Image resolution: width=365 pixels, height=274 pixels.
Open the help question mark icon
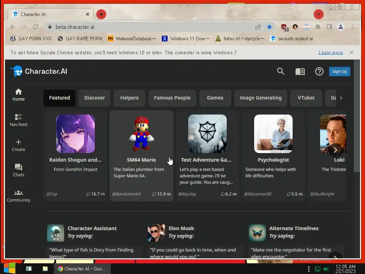click(319, 71)
